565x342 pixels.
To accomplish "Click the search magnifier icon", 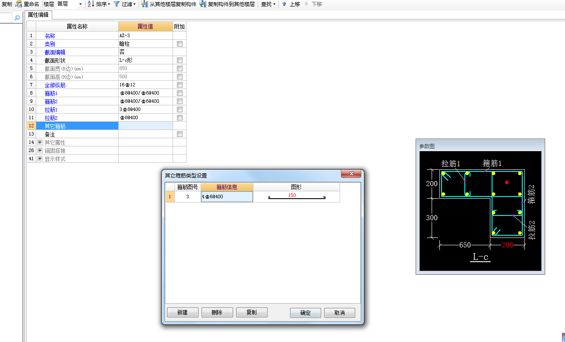I will click(17, 18).
